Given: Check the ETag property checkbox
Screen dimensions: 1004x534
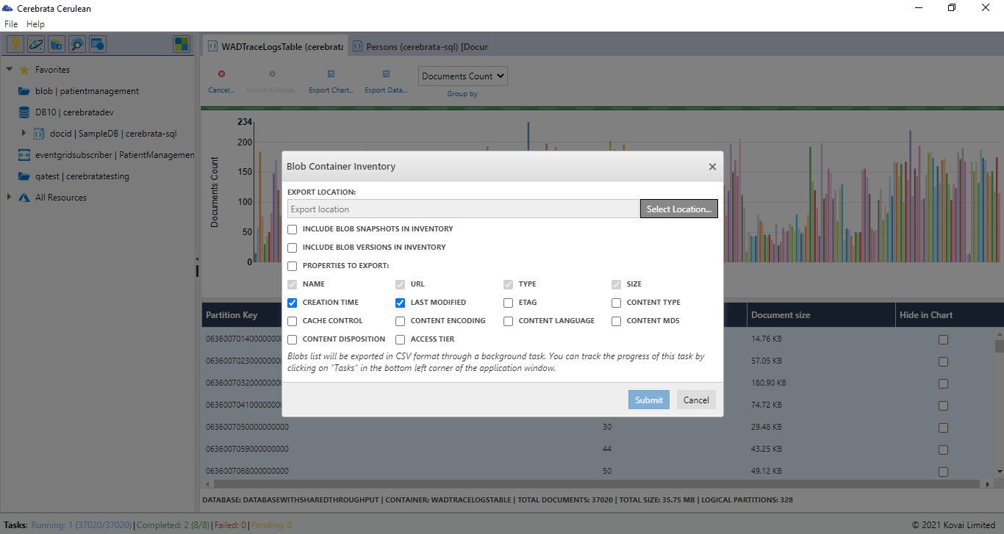Looking at the screenshot, I should tap(509, 303).
